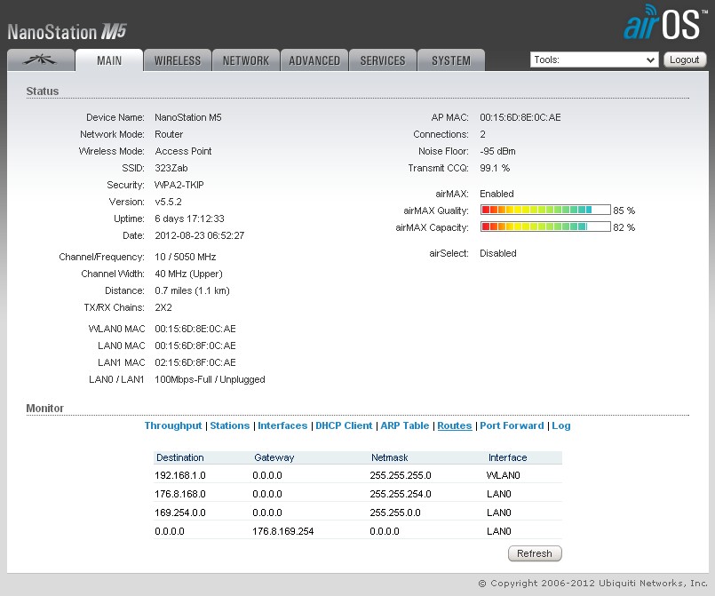Switch to the SYSTEM tab

pyautogui.click(x=451, y=60)
